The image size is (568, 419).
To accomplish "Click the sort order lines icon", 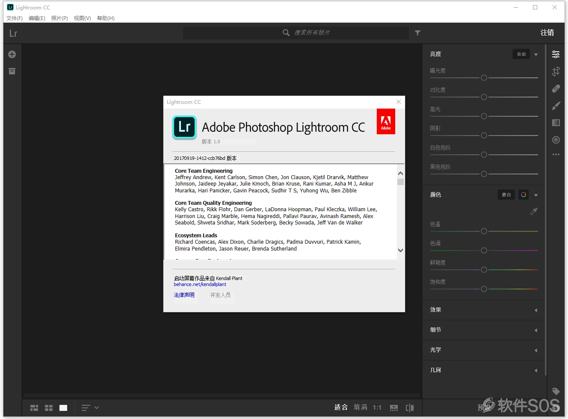I will click(86, 408).
